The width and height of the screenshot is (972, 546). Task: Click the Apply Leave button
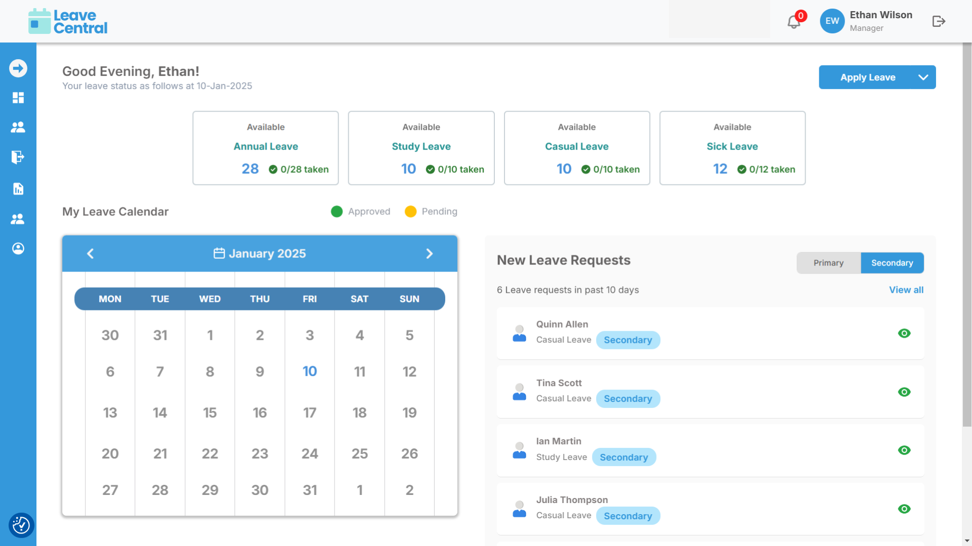coord(867,77)
